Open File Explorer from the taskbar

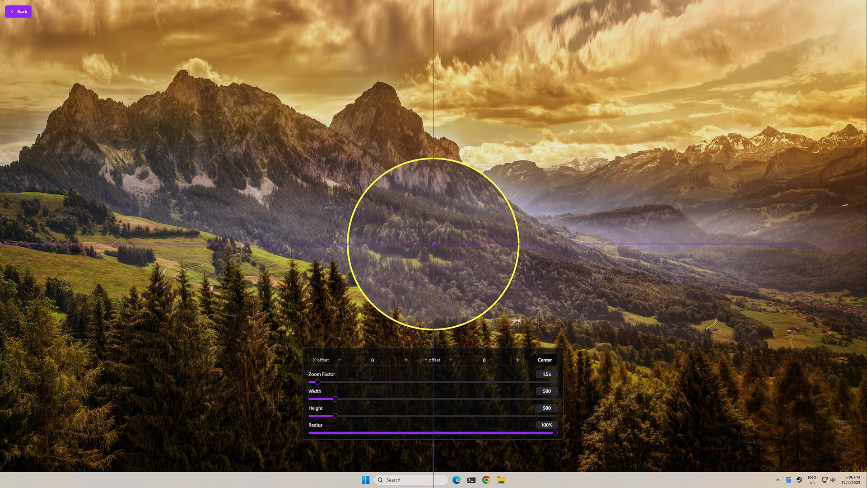(501, 479)
